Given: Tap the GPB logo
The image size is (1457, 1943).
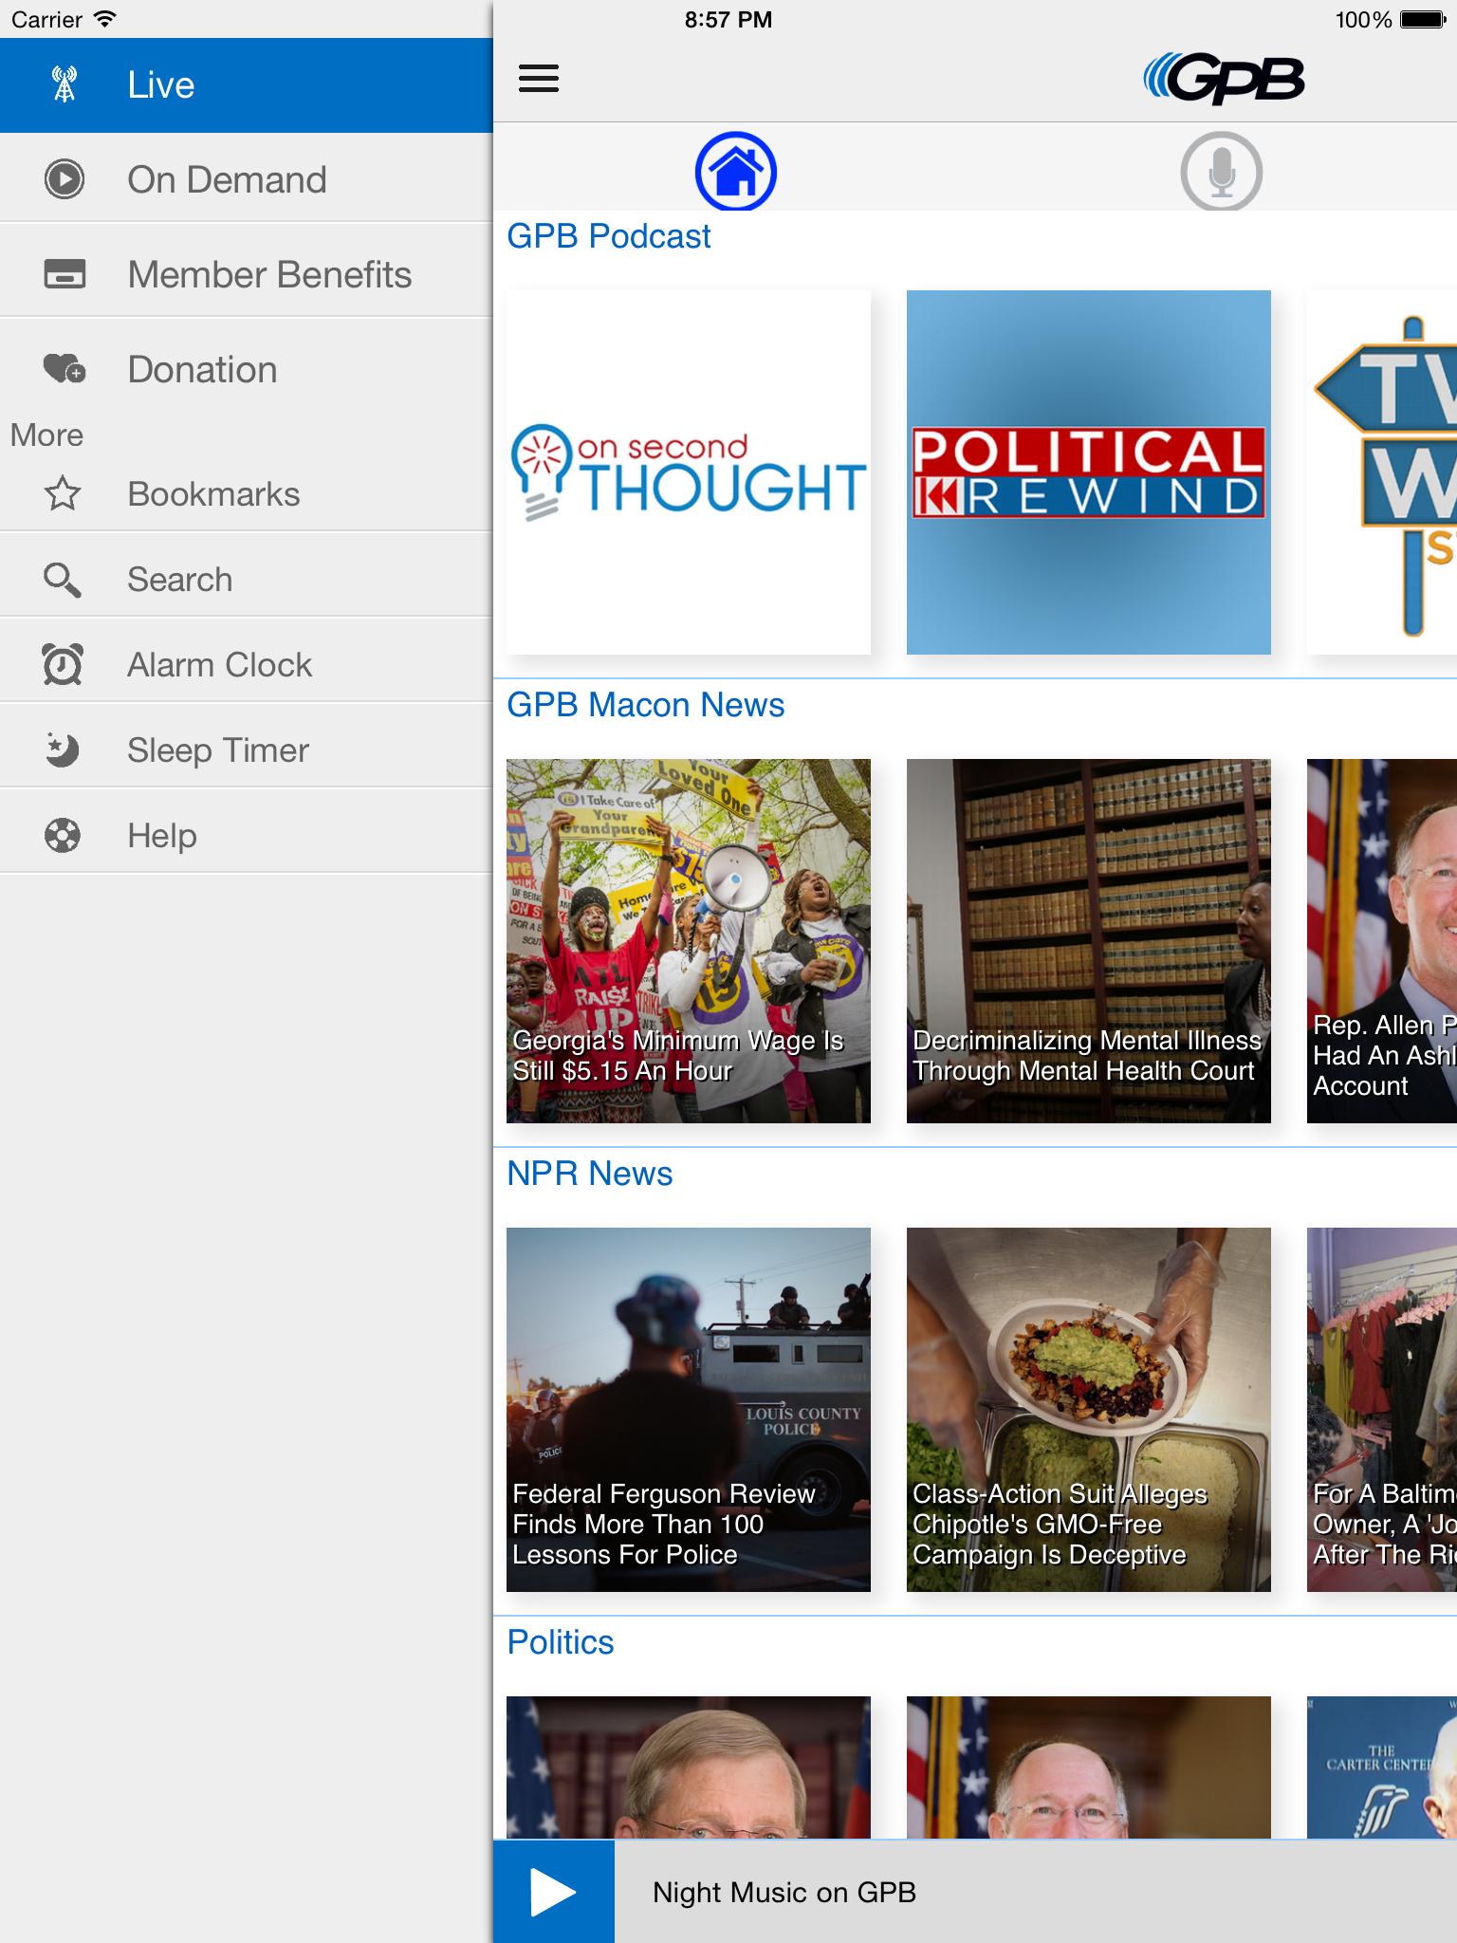Looking at the screenshot, I should click(x=1224, y=78).
